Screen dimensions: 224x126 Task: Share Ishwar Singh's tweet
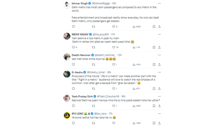click(x=159, y=27)
